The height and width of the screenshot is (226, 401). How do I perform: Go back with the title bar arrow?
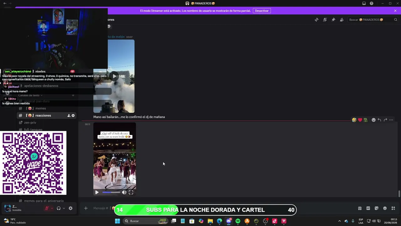point(5,3)
